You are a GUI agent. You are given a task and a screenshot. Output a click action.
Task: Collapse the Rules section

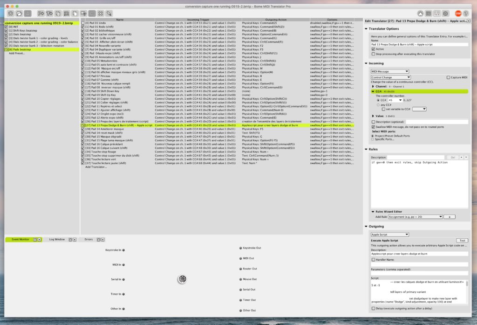[x=366, y=149]
